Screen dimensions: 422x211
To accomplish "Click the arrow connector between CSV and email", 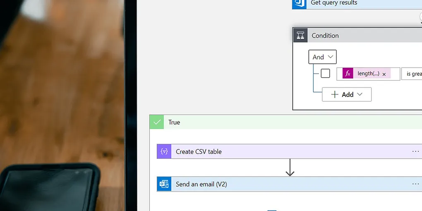I will (x=290, y=167).
